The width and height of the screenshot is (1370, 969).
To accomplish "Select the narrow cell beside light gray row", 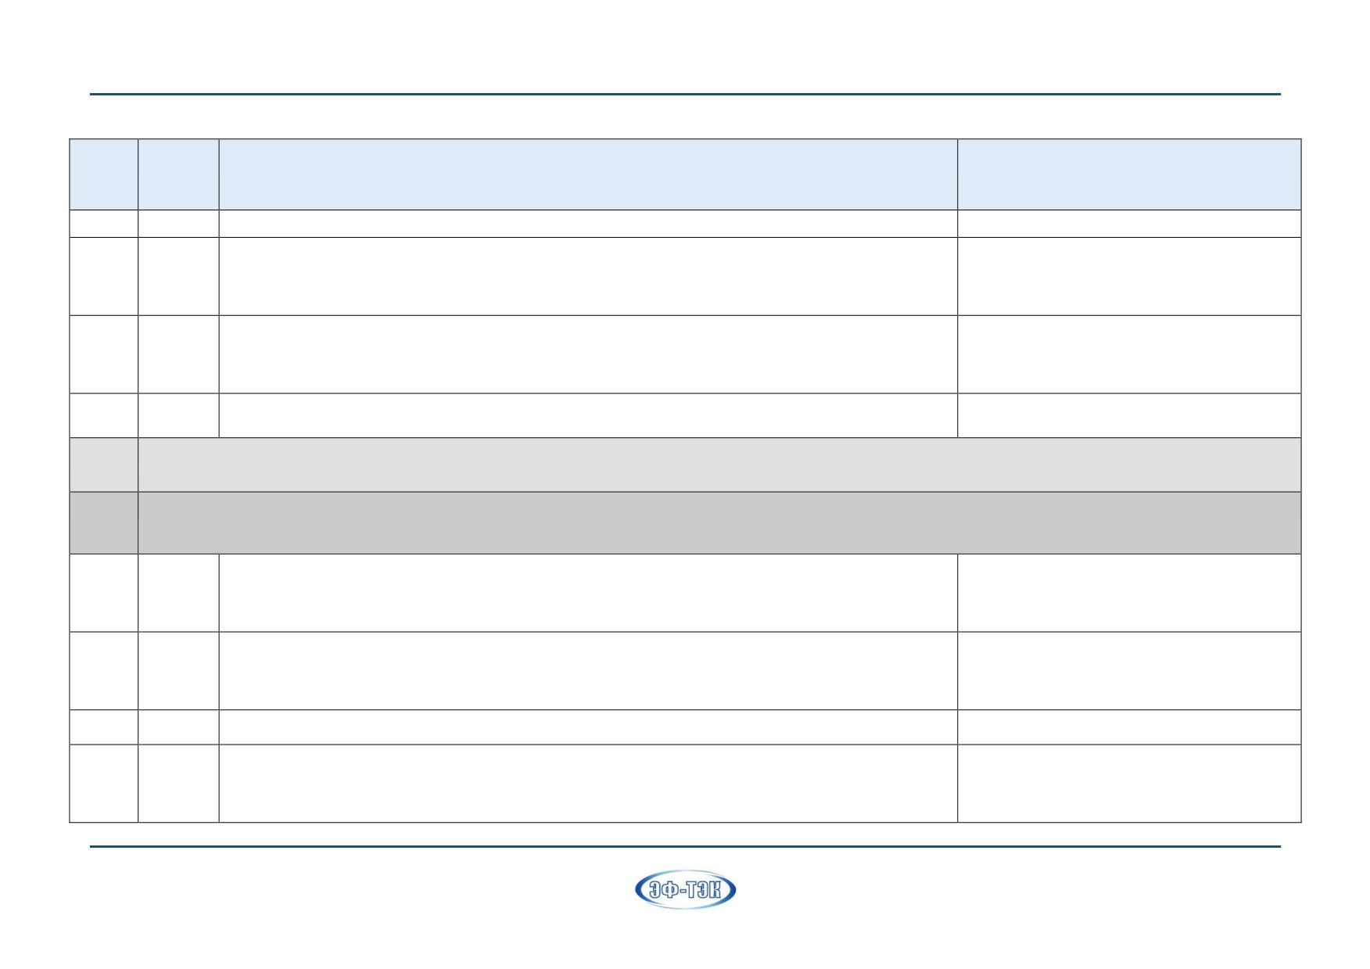I will coord(104,465).
